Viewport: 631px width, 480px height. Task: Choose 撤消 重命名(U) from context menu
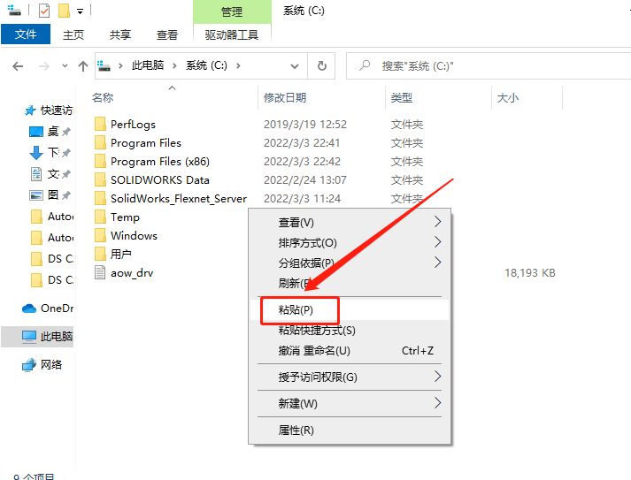(x=350, y=351)
